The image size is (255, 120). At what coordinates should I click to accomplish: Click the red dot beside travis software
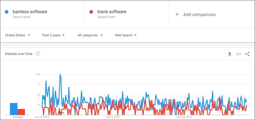point(91,12)
